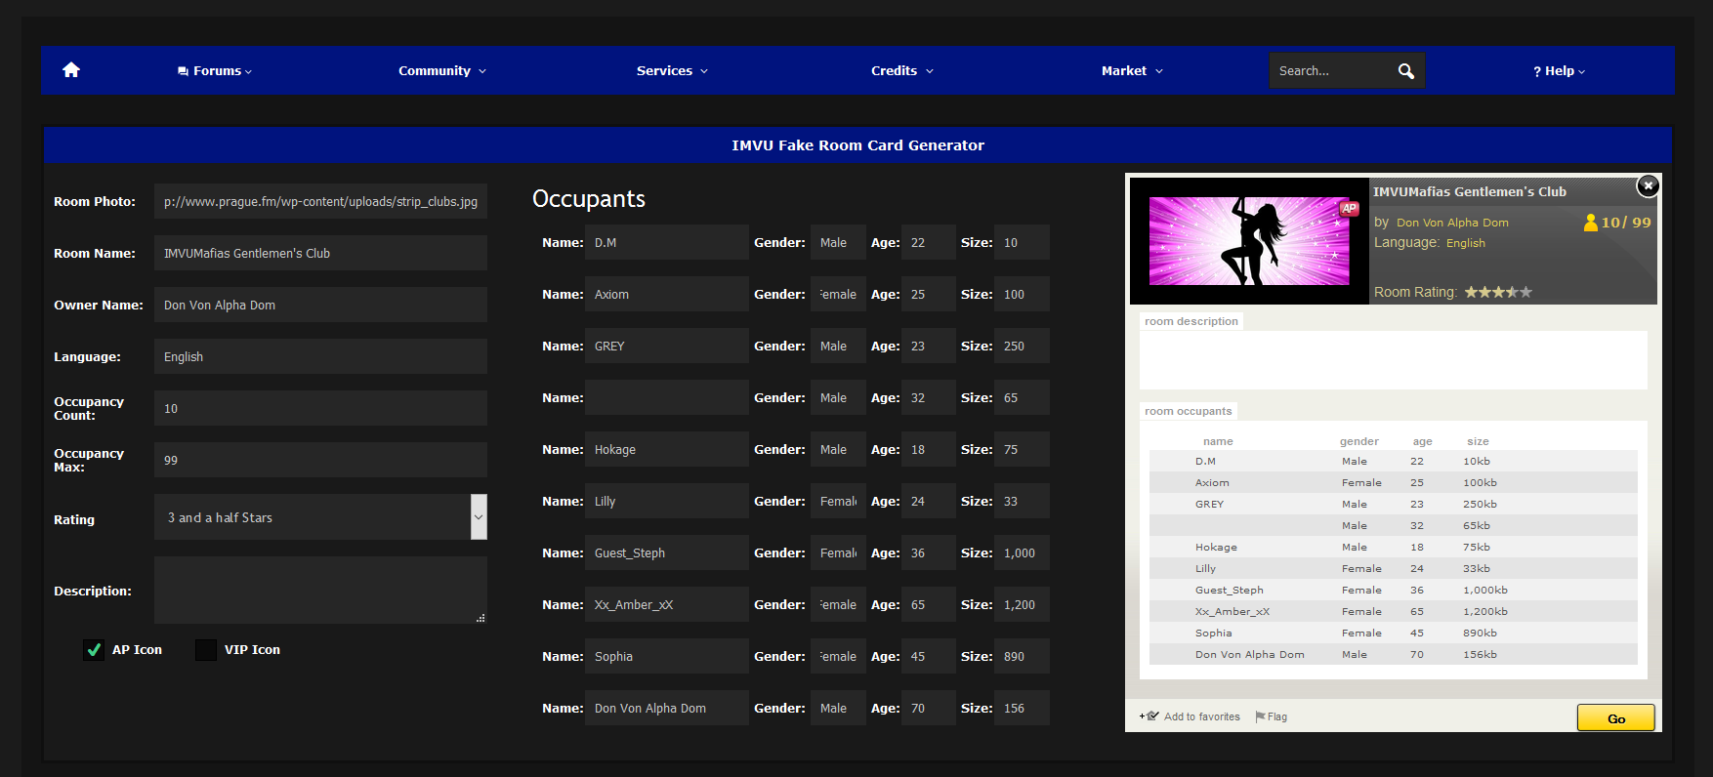Click Add to favorites
This screenshot has width=1713, height=777.
pos(1190,716)
